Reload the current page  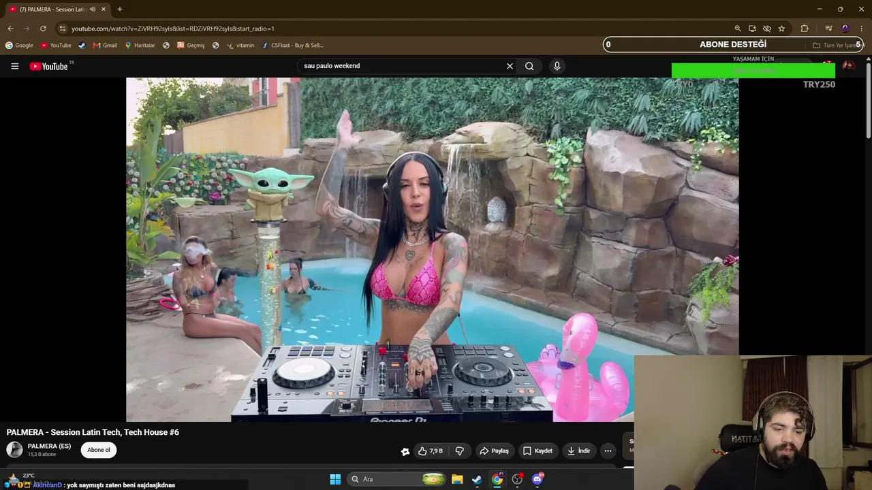(x=43, y=29)
